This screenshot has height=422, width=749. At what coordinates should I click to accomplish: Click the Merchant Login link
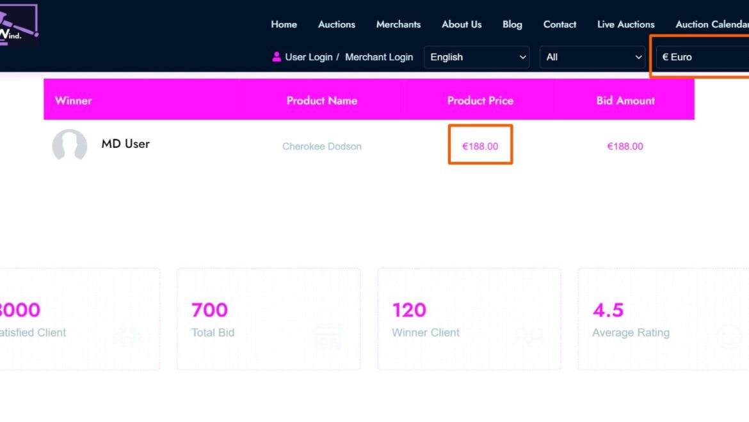[379, 57]
